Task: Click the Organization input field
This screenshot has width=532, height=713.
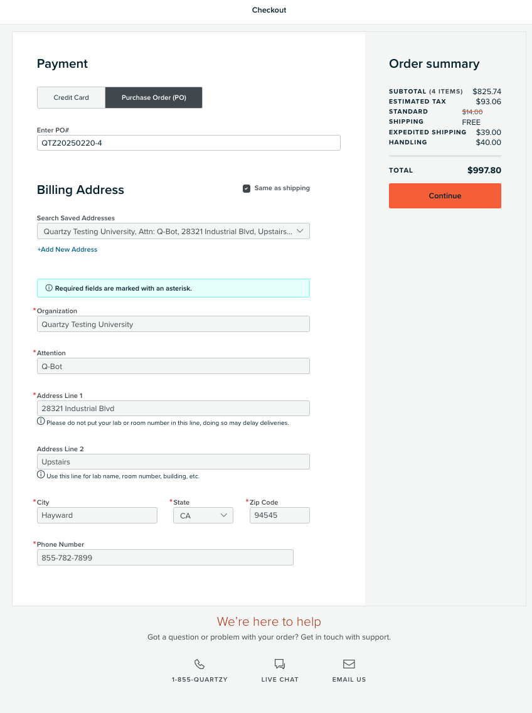Action: pyautogui.click(x=173, y=324)
